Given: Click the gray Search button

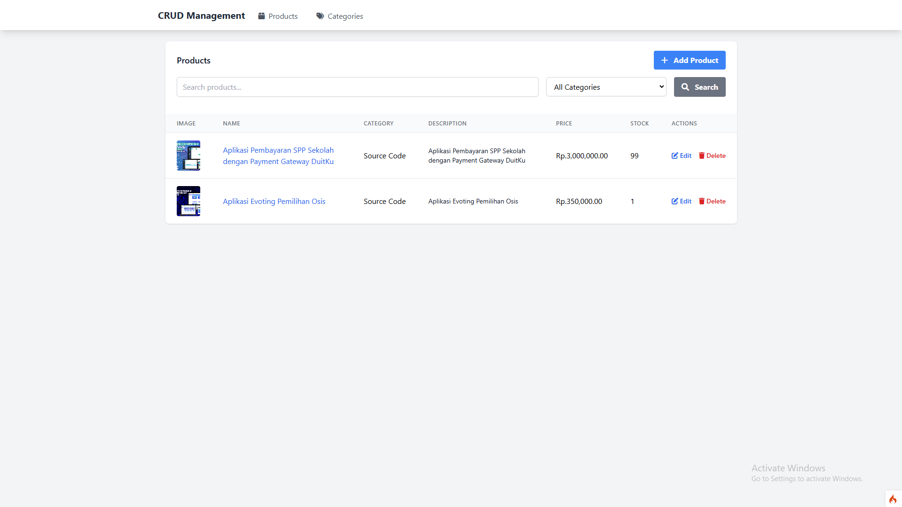Looking at the screenshot, I should point(700,87).
